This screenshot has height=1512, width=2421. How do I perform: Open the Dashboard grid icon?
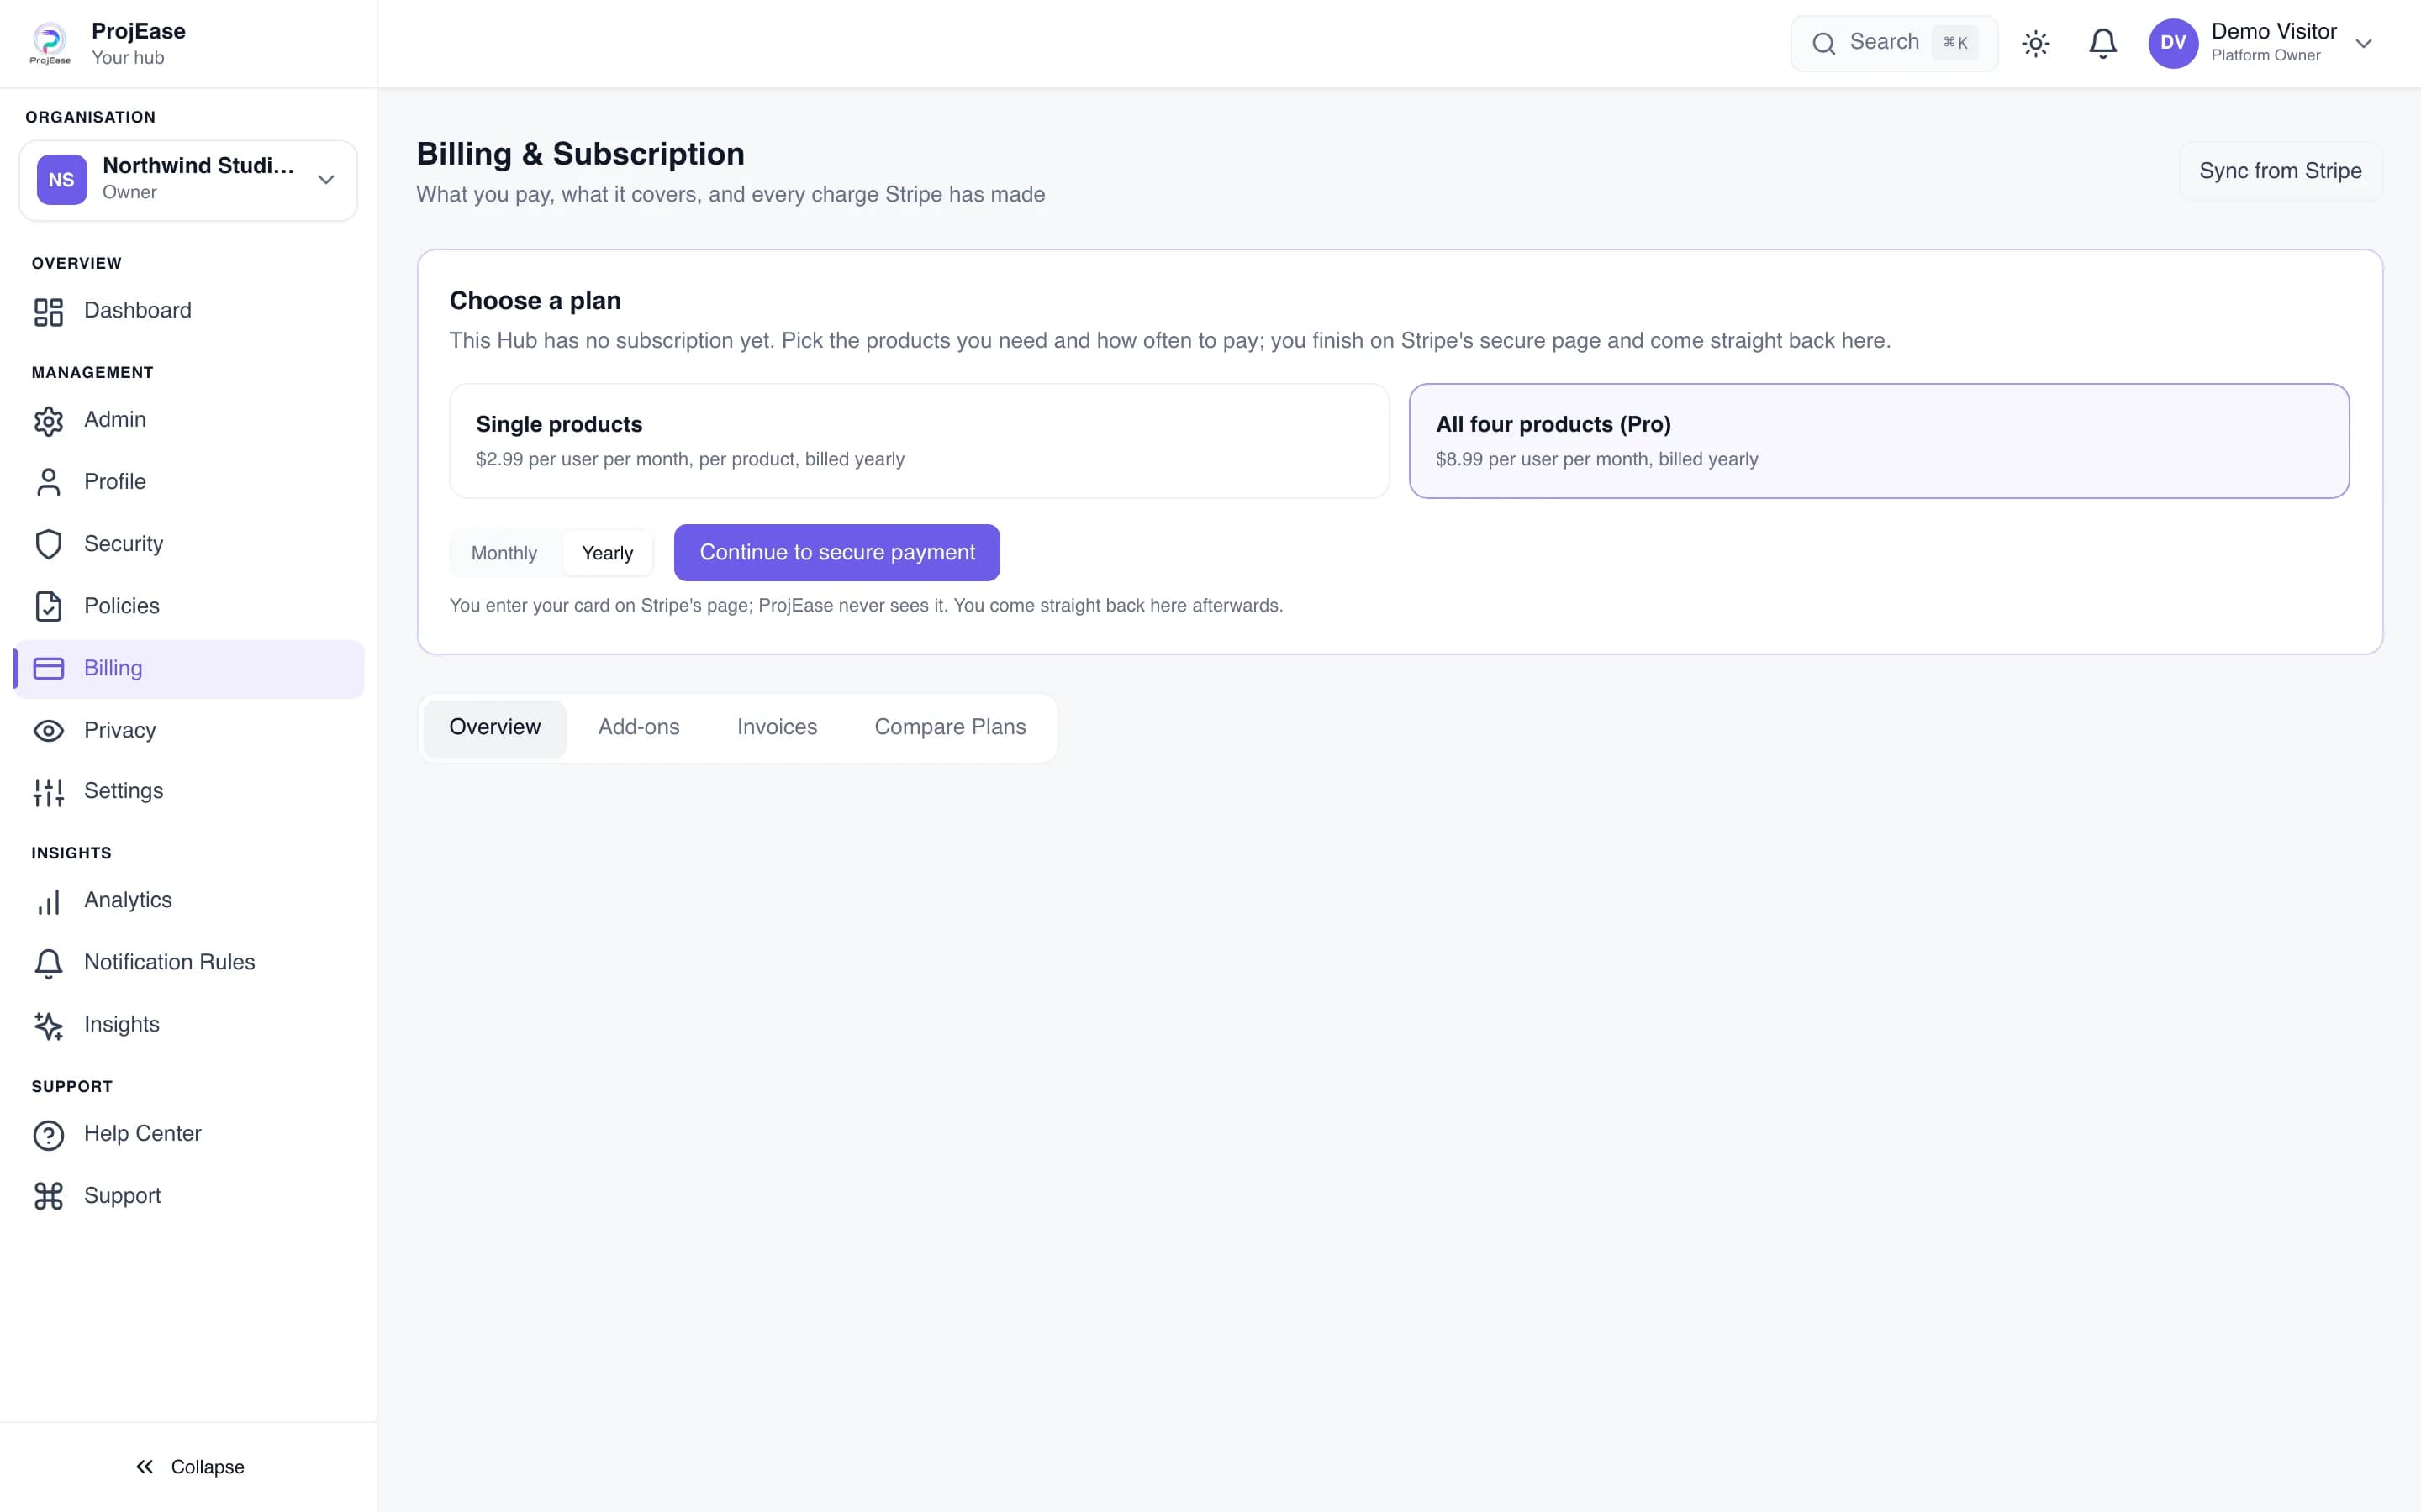coord(48,311)
